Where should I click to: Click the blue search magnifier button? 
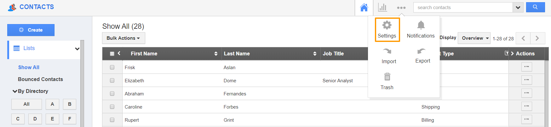click(x=535, y=7)
